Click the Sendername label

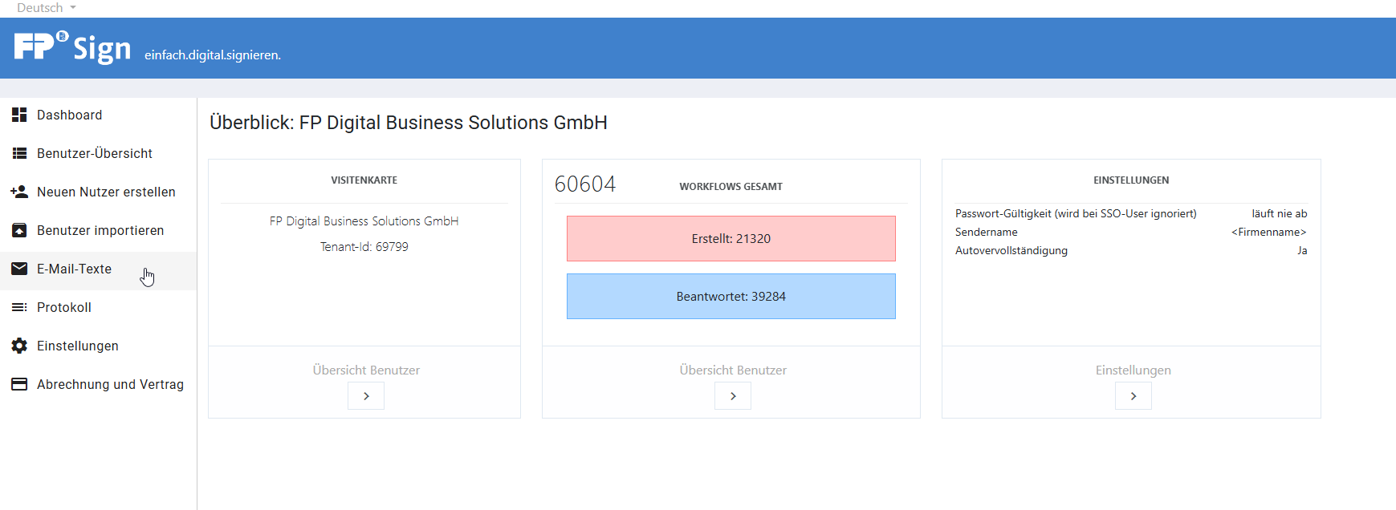pyautogui.click(x=986, y=233)
